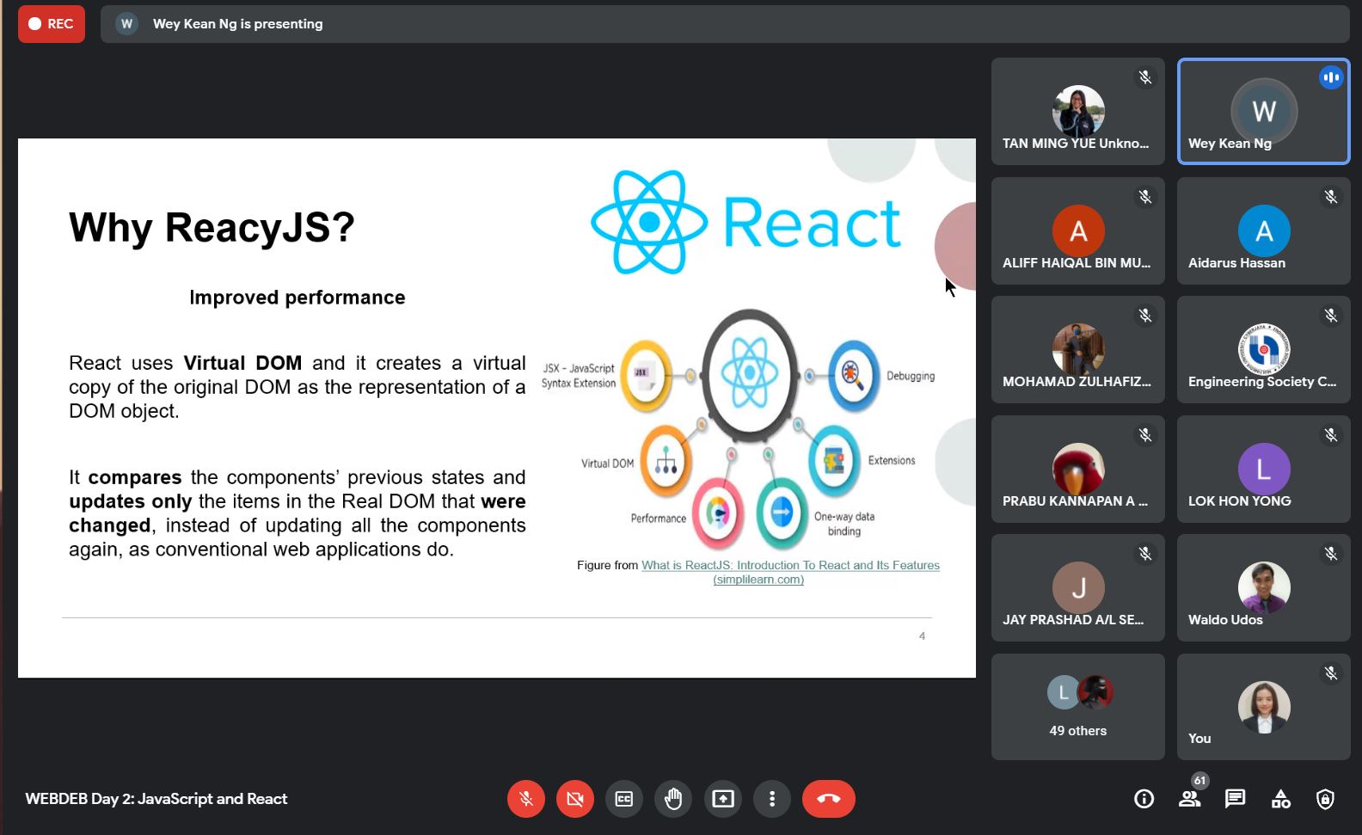Select Aidarus Hassan participant tile
The image size is (1362, 835).
tap(1264, 231)
